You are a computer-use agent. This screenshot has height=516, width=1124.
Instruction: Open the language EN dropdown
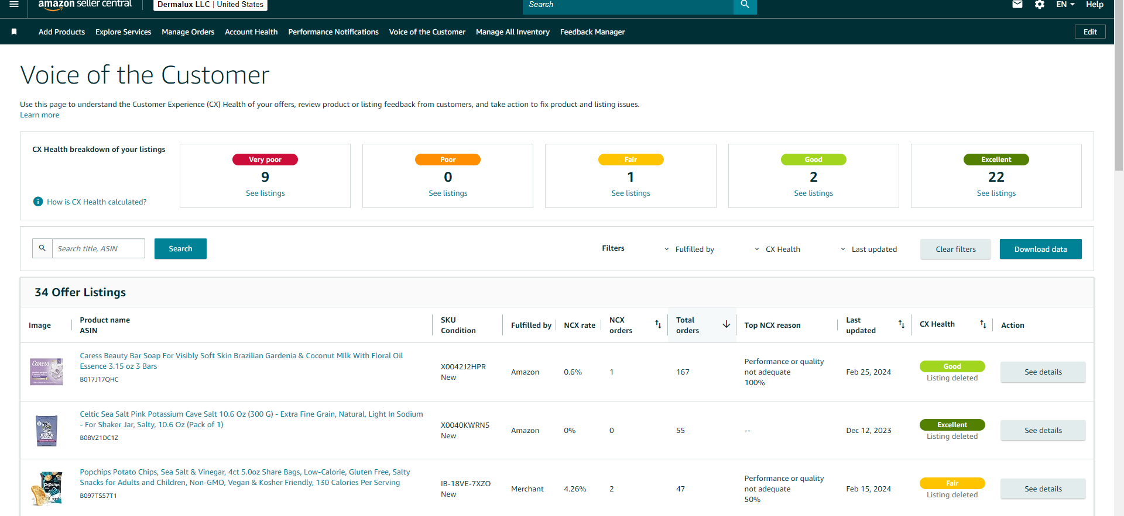(1065, 5)
